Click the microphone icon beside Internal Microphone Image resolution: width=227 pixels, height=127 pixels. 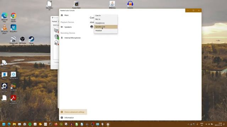(62, 38)
